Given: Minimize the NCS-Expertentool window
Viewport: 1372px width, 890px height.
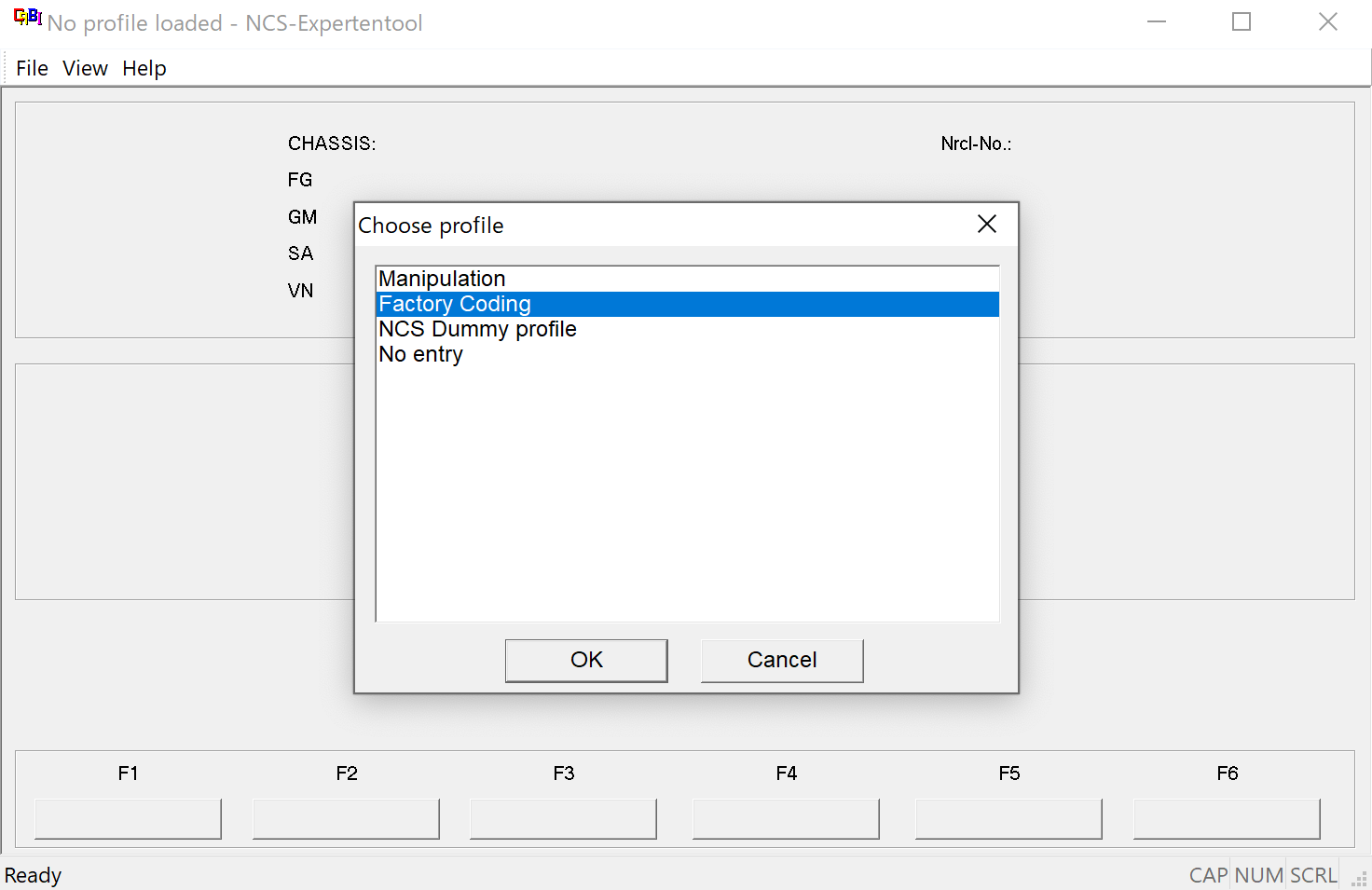Looking at the screenshot, I should pos(1157,22).
